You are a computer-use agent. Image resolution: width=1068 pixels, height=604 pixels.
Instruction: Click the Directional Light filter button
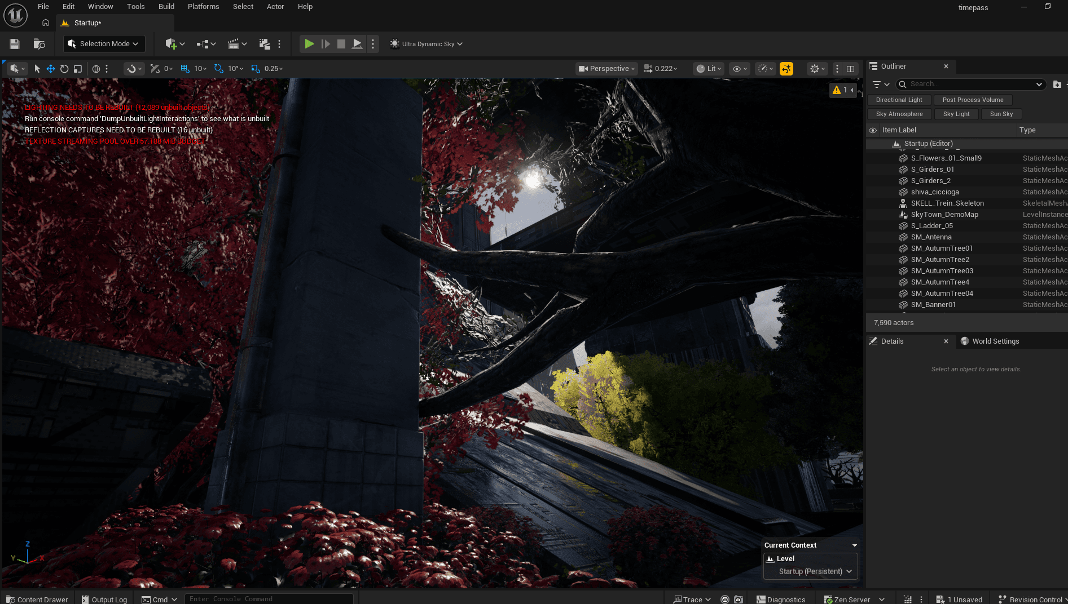899,100
